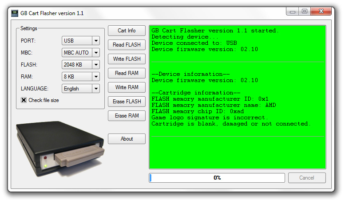Click the Read FLASH button
345x200 pixels.
coord(127,45)
